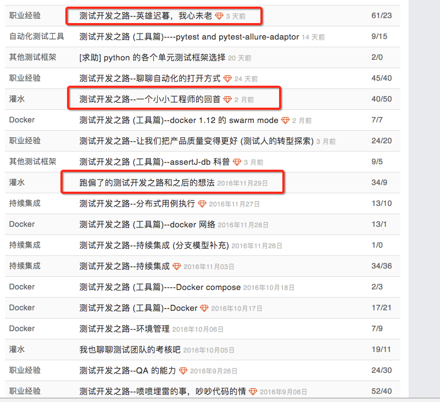Open topic 跑偏了的测试开发之路和之后的想法
This screenshot has width=440, height=402.
(x=147, y=183)
